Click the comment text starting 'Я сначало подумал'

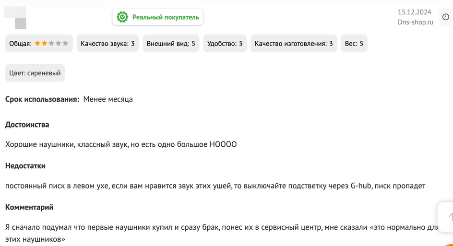pyautogui.click(x=222, y=234)
